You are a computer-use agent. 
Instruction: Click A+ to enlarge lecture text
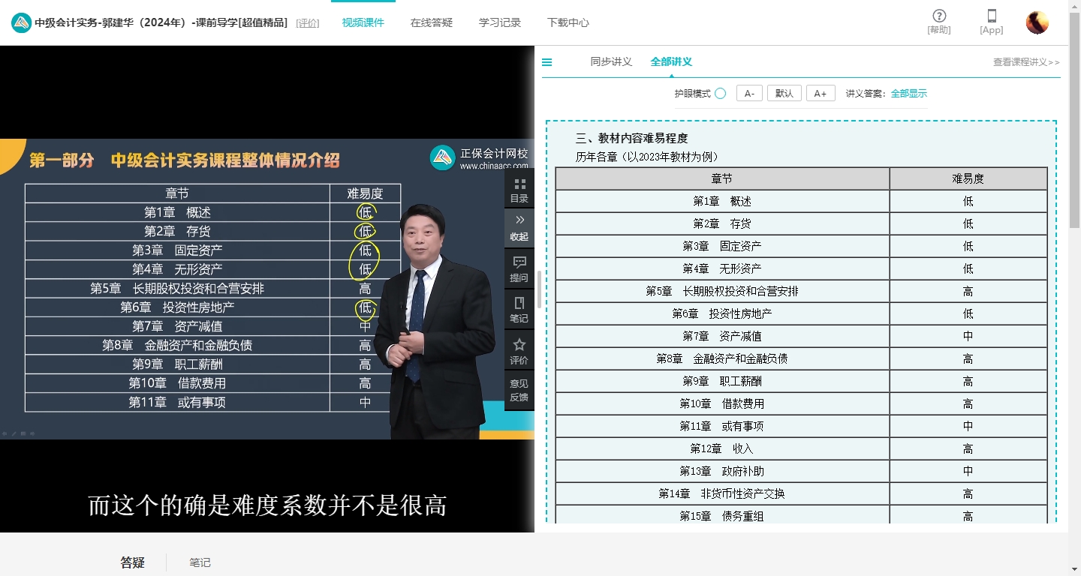click(821, 92)
